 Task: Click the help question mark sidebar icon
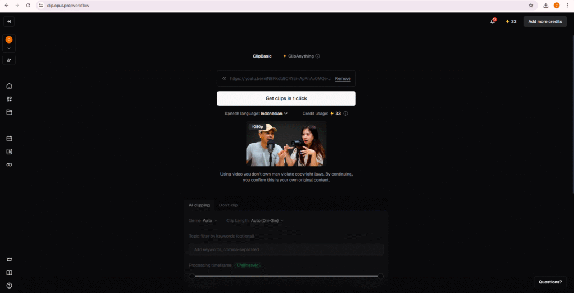click(9, 285)
